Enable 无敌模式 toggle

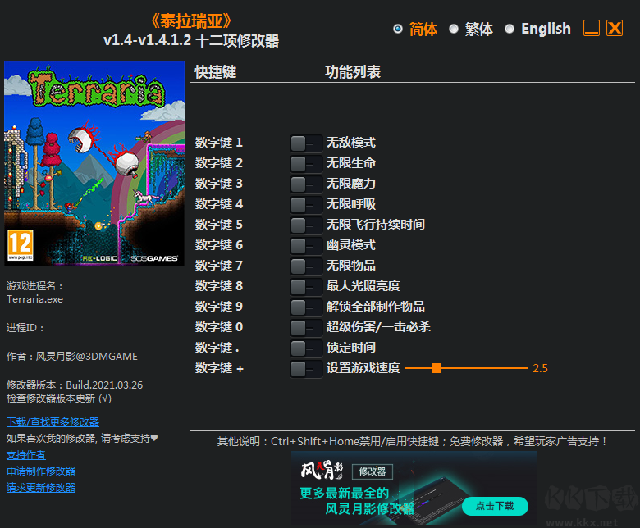pyautogui.click(x=305, y=143)
